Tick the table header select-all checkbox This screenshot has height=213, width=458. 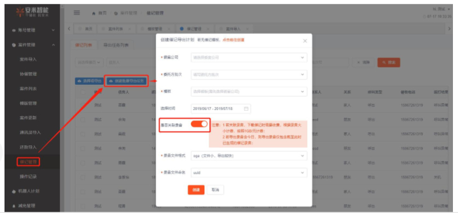(x=83, y=92)
